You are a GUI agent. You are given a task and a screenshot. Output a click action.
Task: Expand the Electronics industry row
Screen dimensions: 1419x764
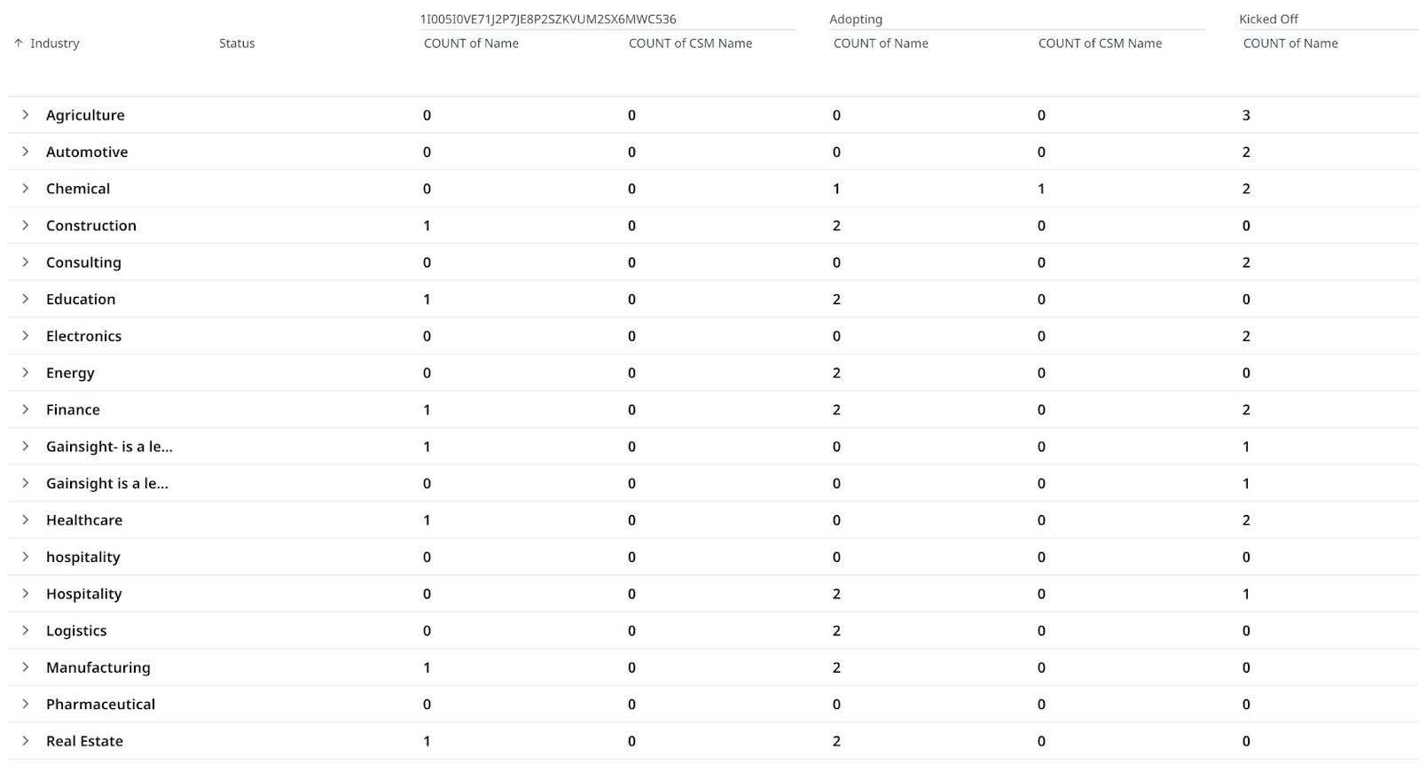26,335
